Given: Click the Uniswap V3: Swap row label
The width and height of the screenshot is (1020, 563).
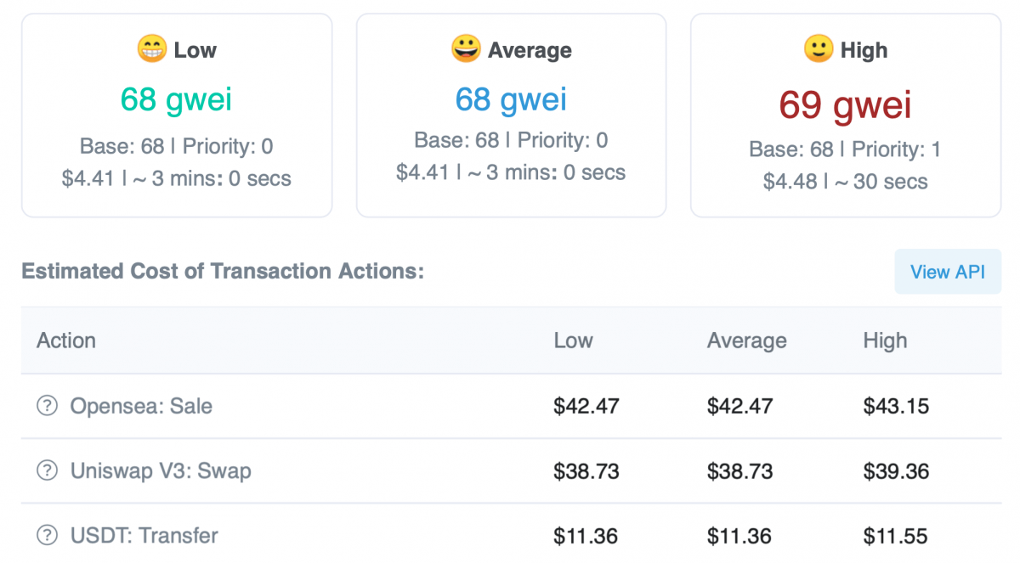Looking at the screenshot, I should [x=161, y=470].
